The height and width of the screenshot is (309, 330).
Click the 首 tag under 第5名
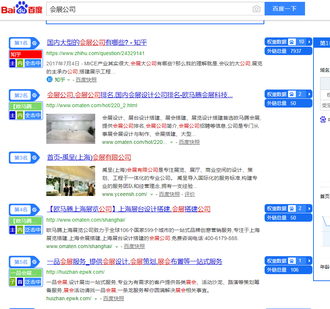coord(20,282)
